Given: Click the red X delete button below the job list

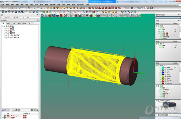Looking at the screenshot, I should click(5, 110).
